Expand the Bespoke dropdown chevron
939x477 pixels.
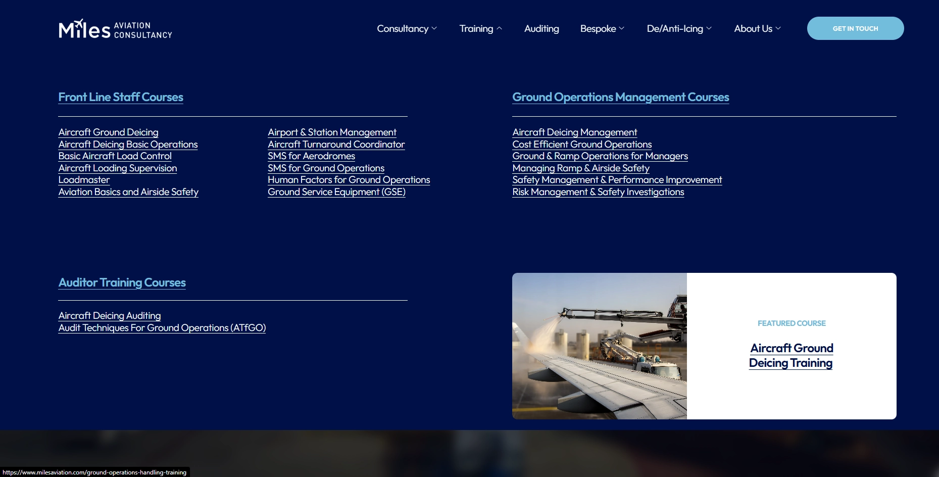coord(622,29)
